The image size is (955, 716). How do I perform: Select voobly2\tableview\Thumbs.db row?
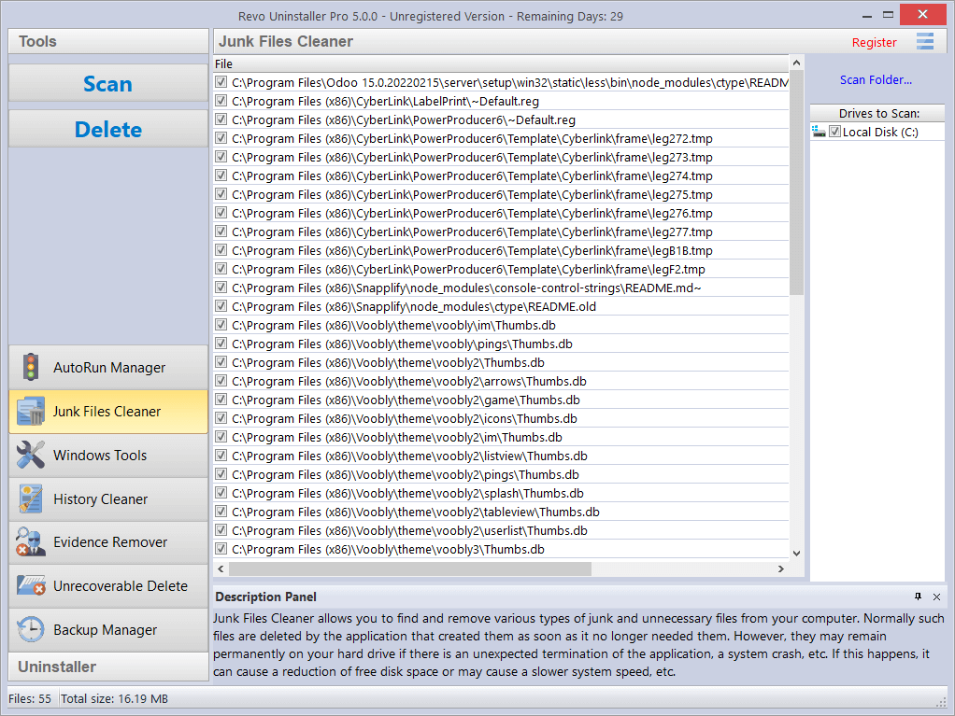click(x=501, y=512)
